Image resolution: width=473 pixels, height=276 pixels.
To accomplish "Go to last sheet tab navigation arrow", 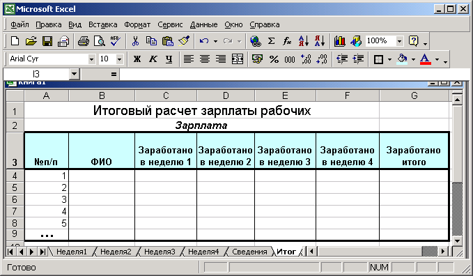I will pos(42,252).
